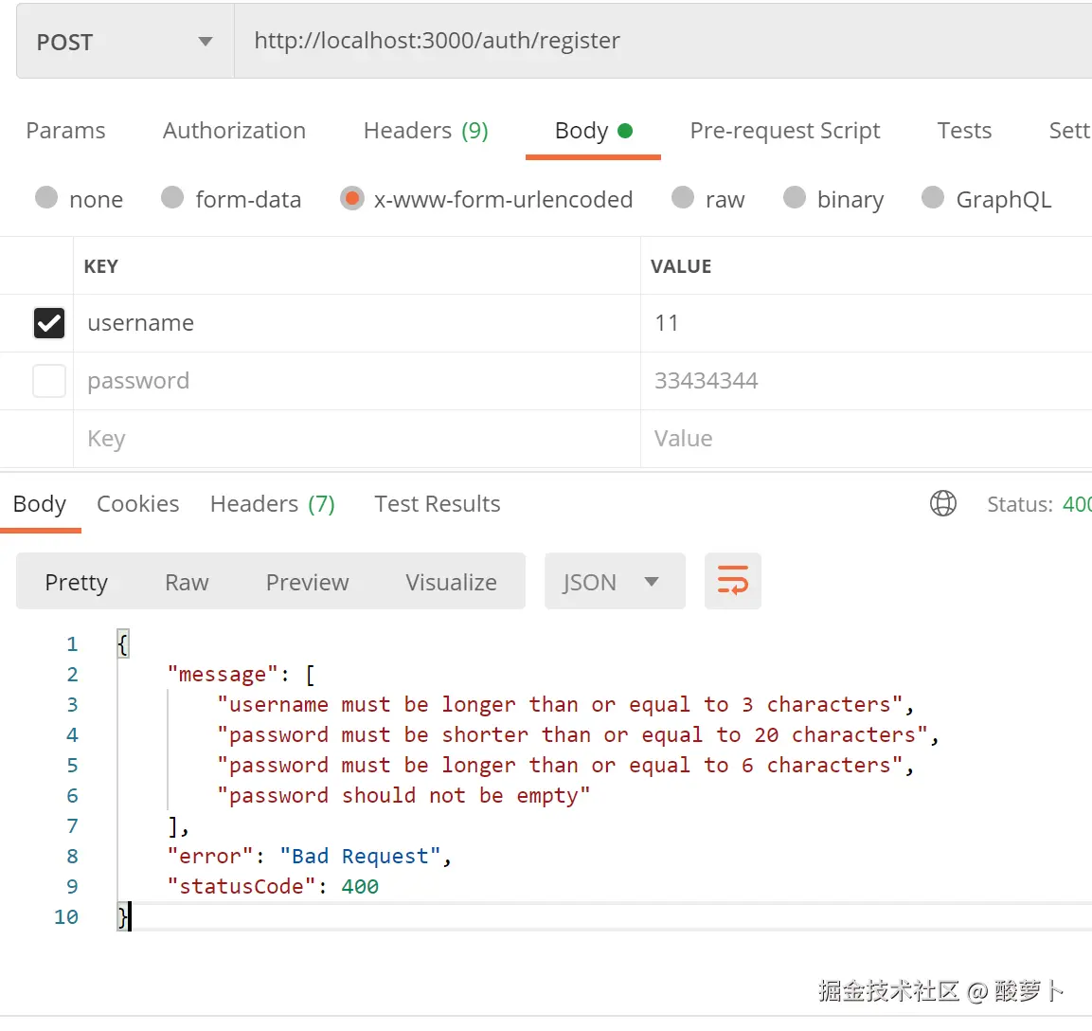Click the wrap lines icon
The width and height of the screenshot is (1092, 1031).
[x=732, y=581]
